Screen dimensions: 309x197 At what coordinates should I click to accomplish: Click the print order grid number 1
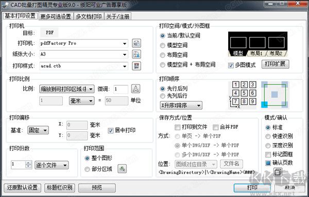tap(236, 85)
